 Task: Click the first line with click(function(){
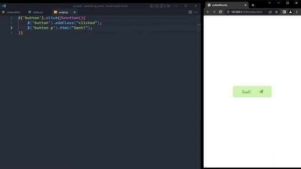52,18
